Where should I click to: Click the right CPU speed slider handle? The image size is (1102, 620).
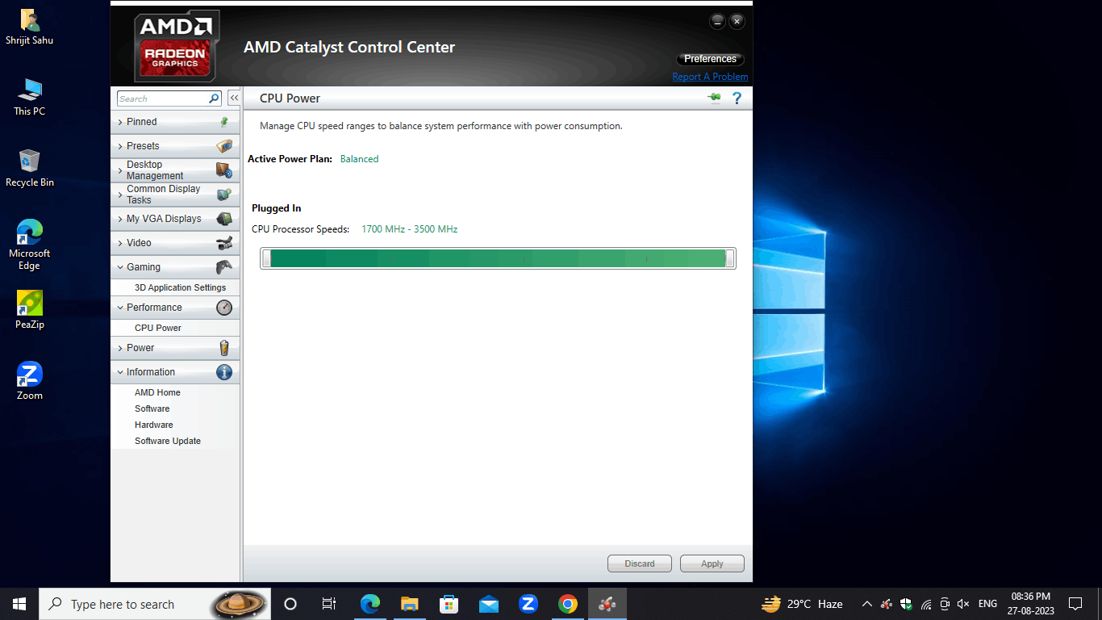[x=730, y=258]
